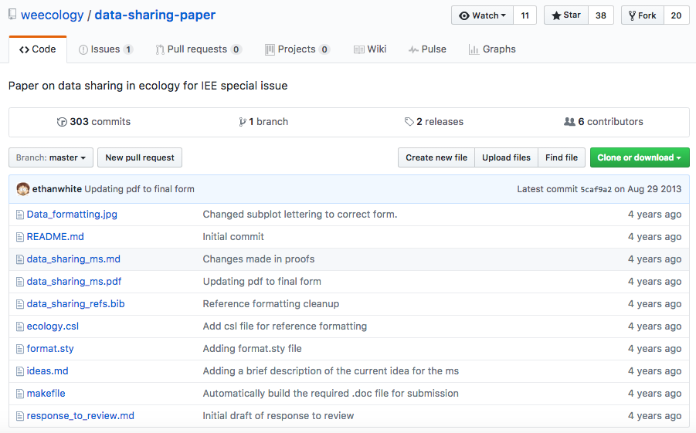Open latest commit 5caf9a2
The height and width of the screenshot is (433, 696).
[596, 190]
